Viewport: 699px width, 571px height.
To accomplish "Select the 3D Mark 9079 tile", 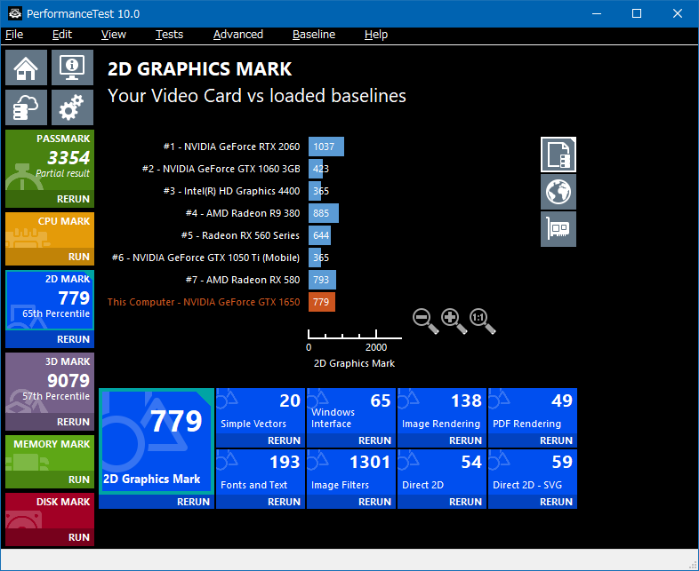I will (50, 383).
